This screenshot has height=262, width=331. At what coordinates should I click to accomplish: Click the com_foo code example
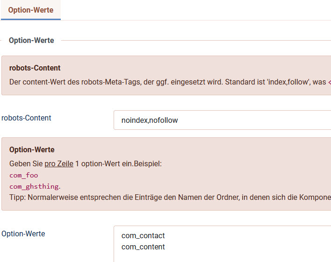[x=24, y=175]
